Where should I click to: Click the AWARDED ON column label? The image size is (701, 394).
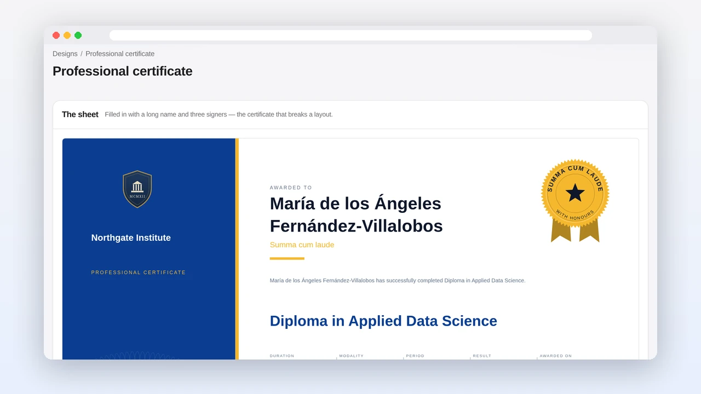pos(556,356)
